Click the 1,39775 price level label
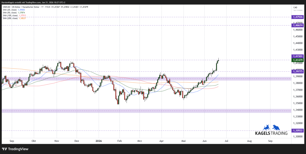The image size is (306, 154). click(x=298, y=72)
